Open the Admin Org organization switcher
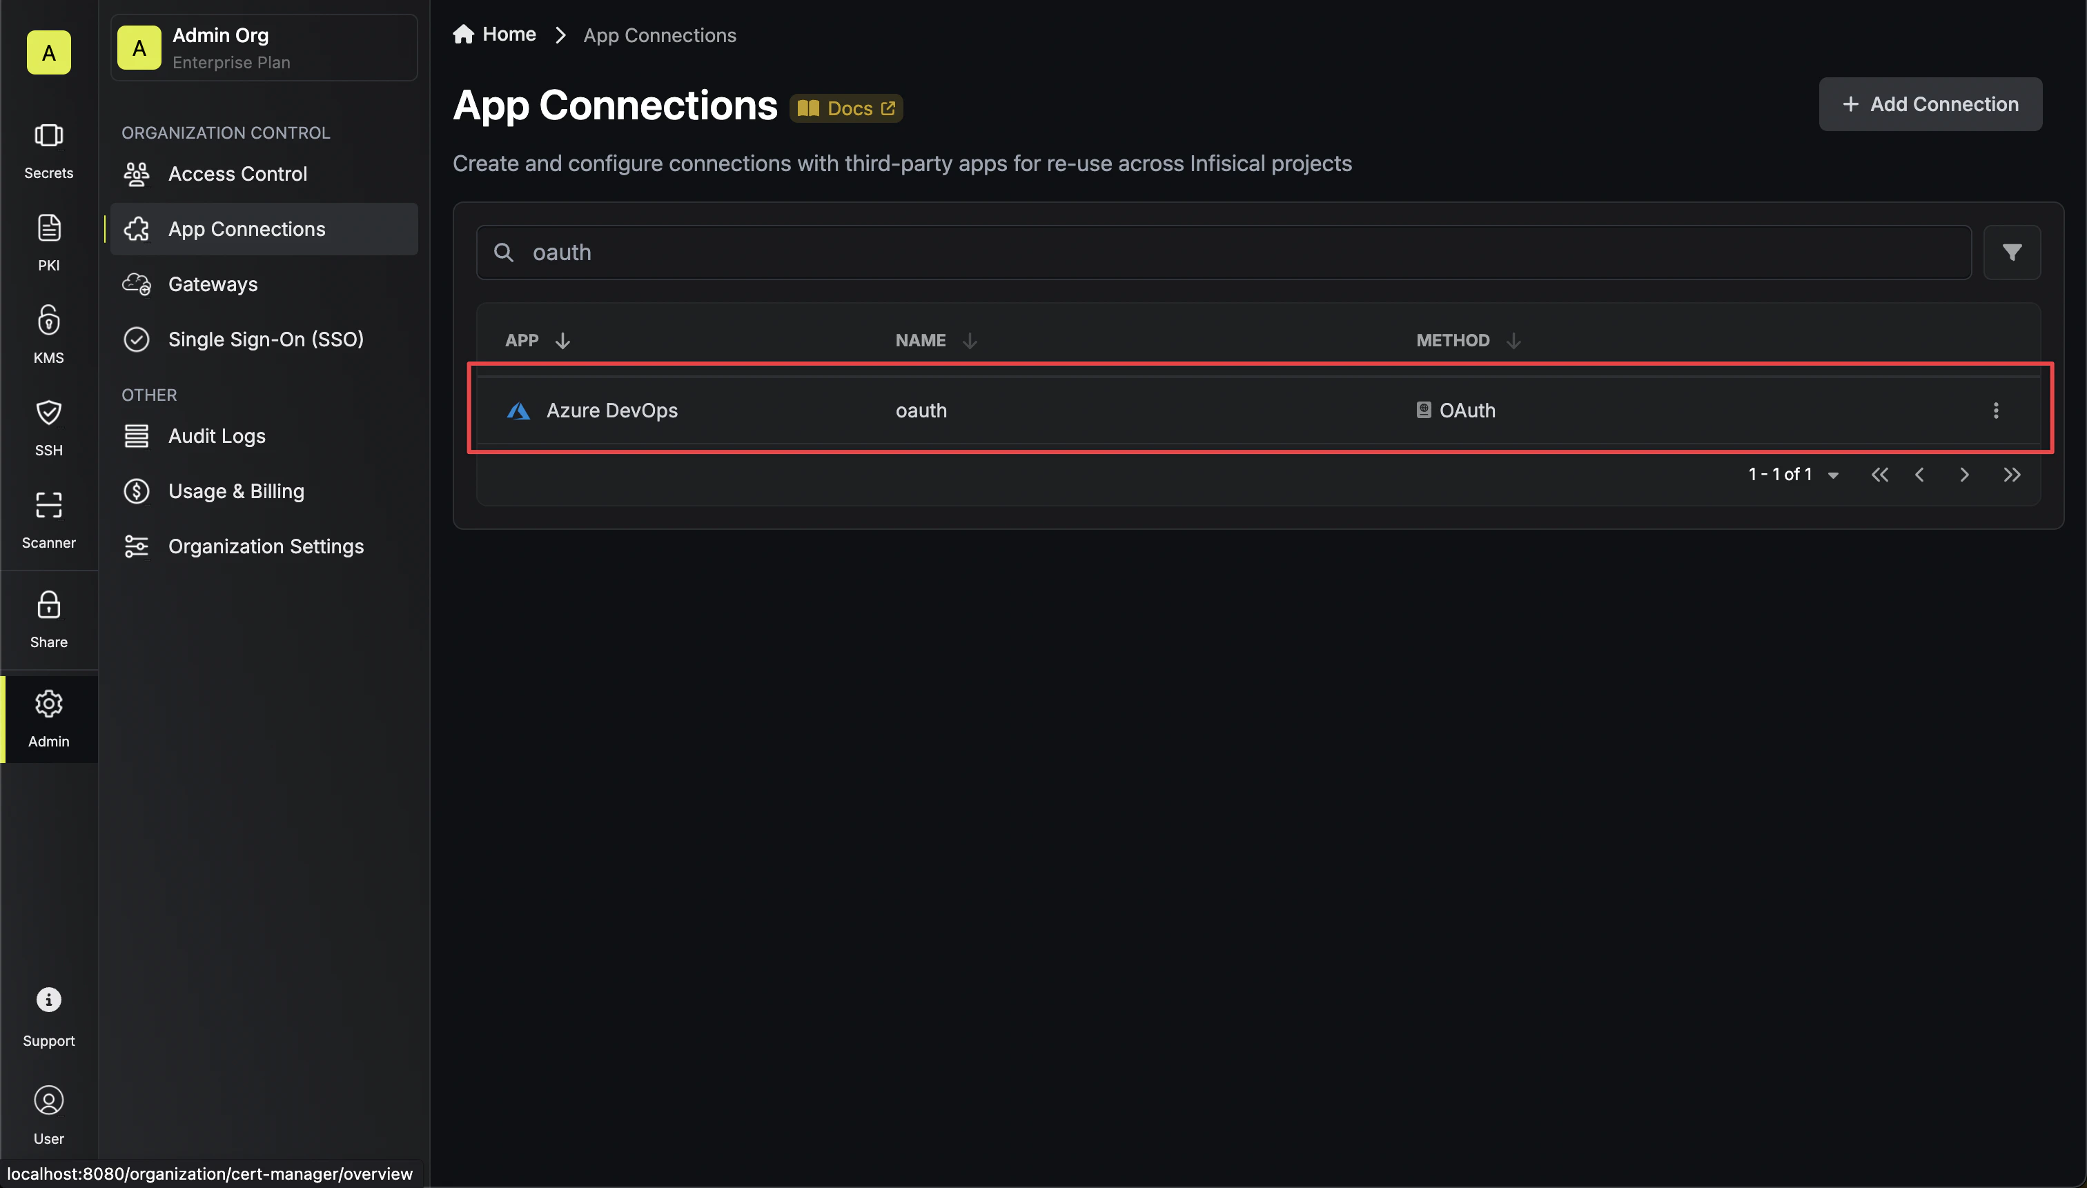Viewport: 2087px width, 1188px height. (x=264, y=48)
